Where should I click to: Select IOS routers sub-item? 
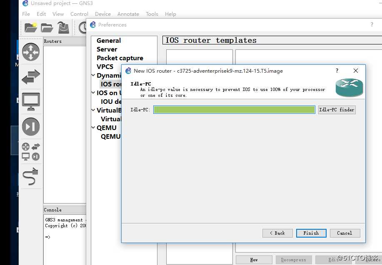pyautogui.click(x=111, y=84)
